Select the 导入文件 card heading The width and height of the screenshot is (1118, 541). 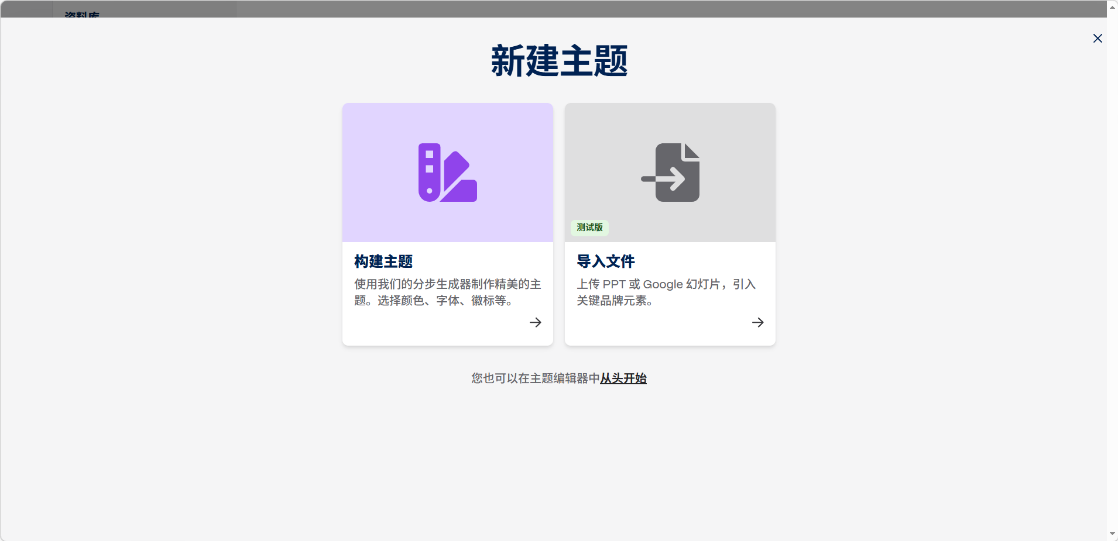(x=606, y=261)
